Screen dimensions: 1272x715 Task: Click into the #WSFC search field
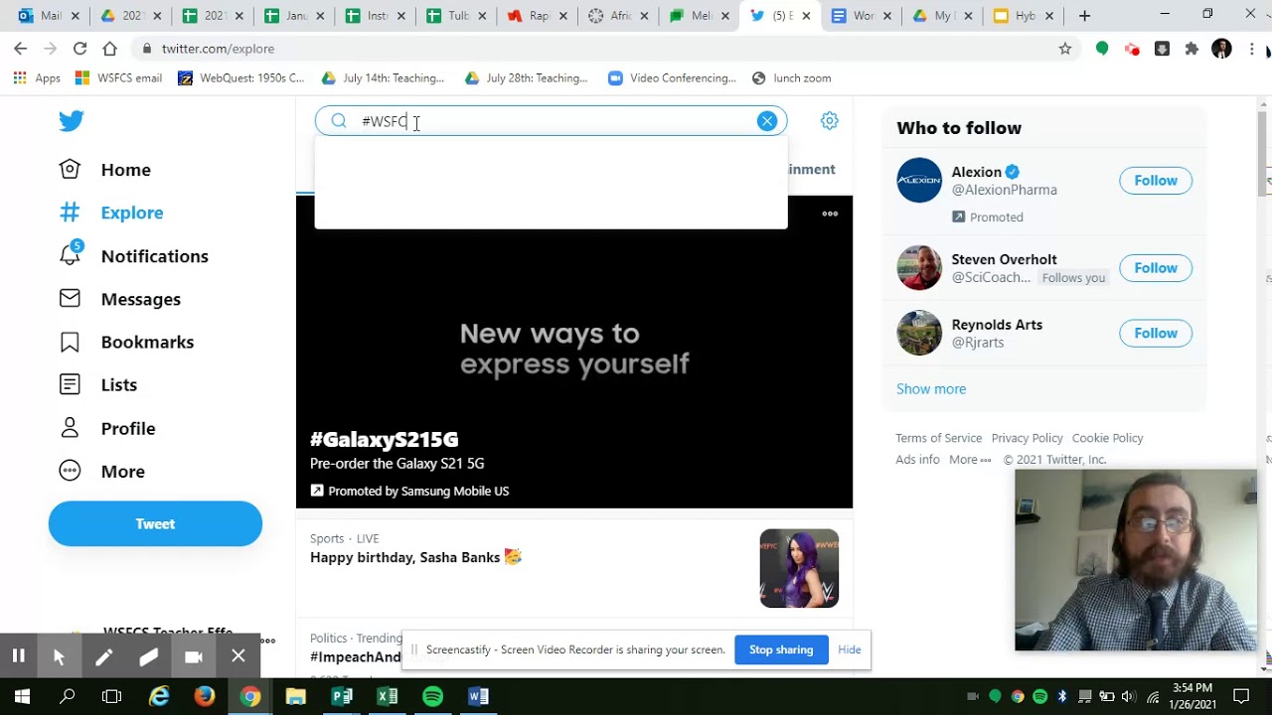point(552,121)
